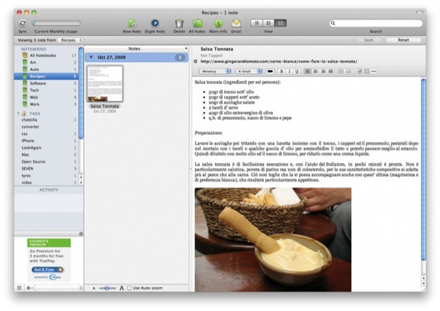Screen dimensions: 440x311
Task: Switch to the list view button
Action: 256,23
